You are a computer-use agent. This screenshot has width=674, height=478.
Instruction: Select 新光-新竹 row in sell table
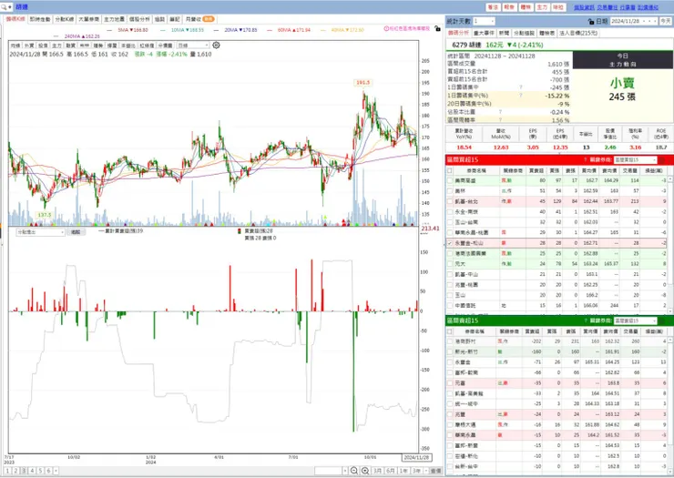click(558, 351)
